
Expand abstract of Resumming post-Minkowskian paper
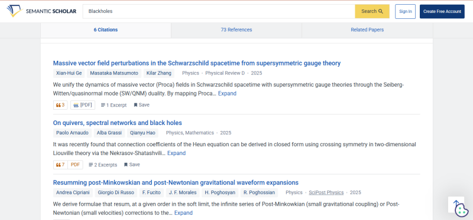(x=183, y=213)
